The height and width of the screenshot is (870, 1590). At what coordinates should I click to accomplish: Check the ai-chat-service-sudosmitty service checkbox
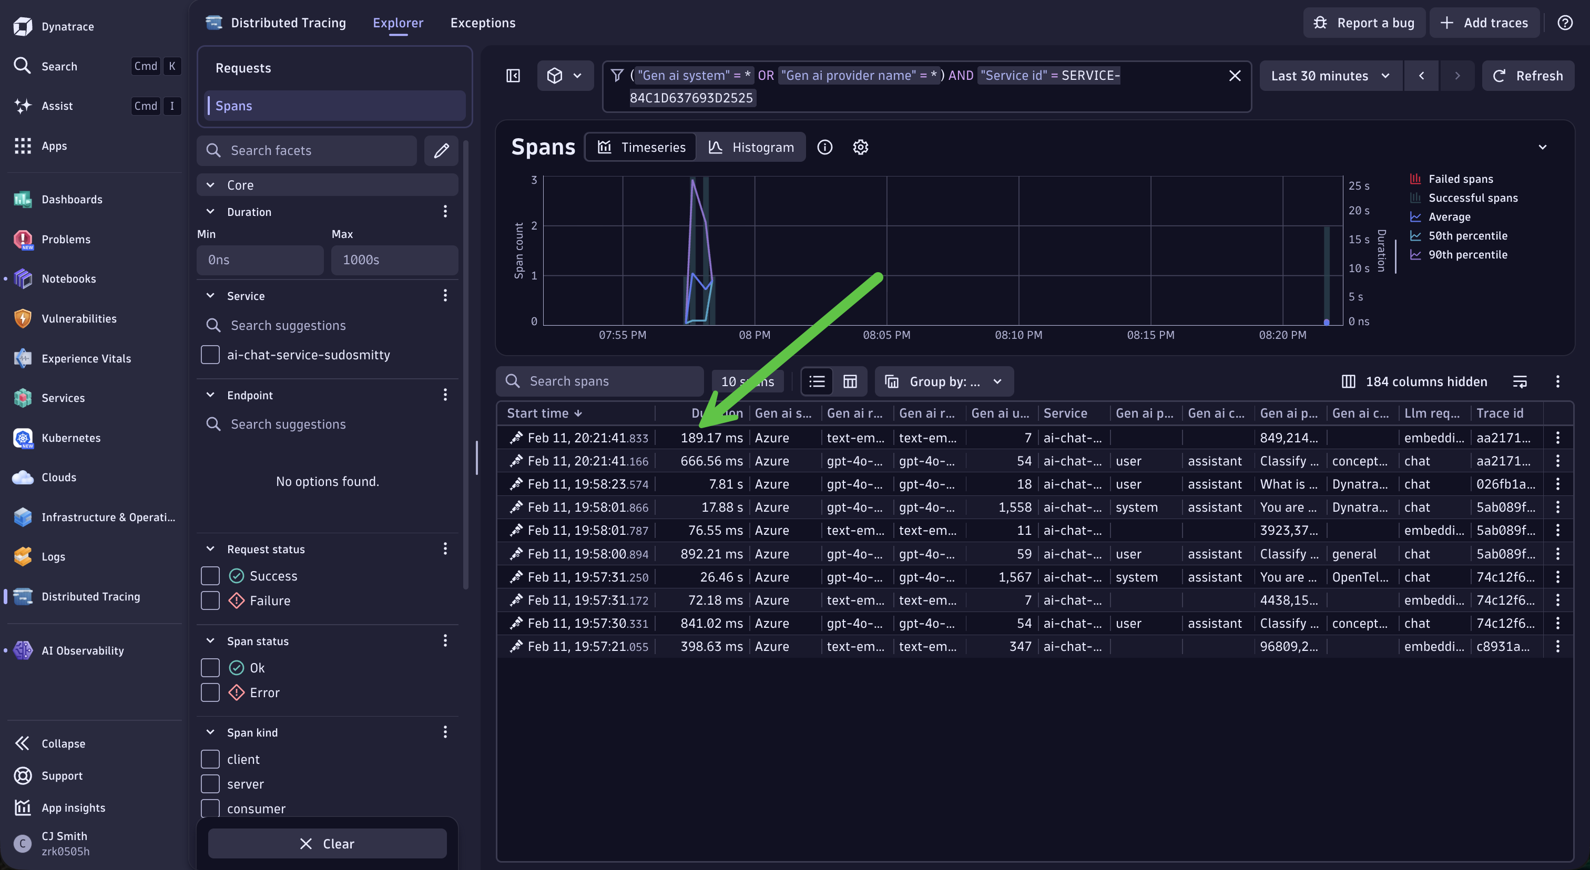(x=210, y=355)
